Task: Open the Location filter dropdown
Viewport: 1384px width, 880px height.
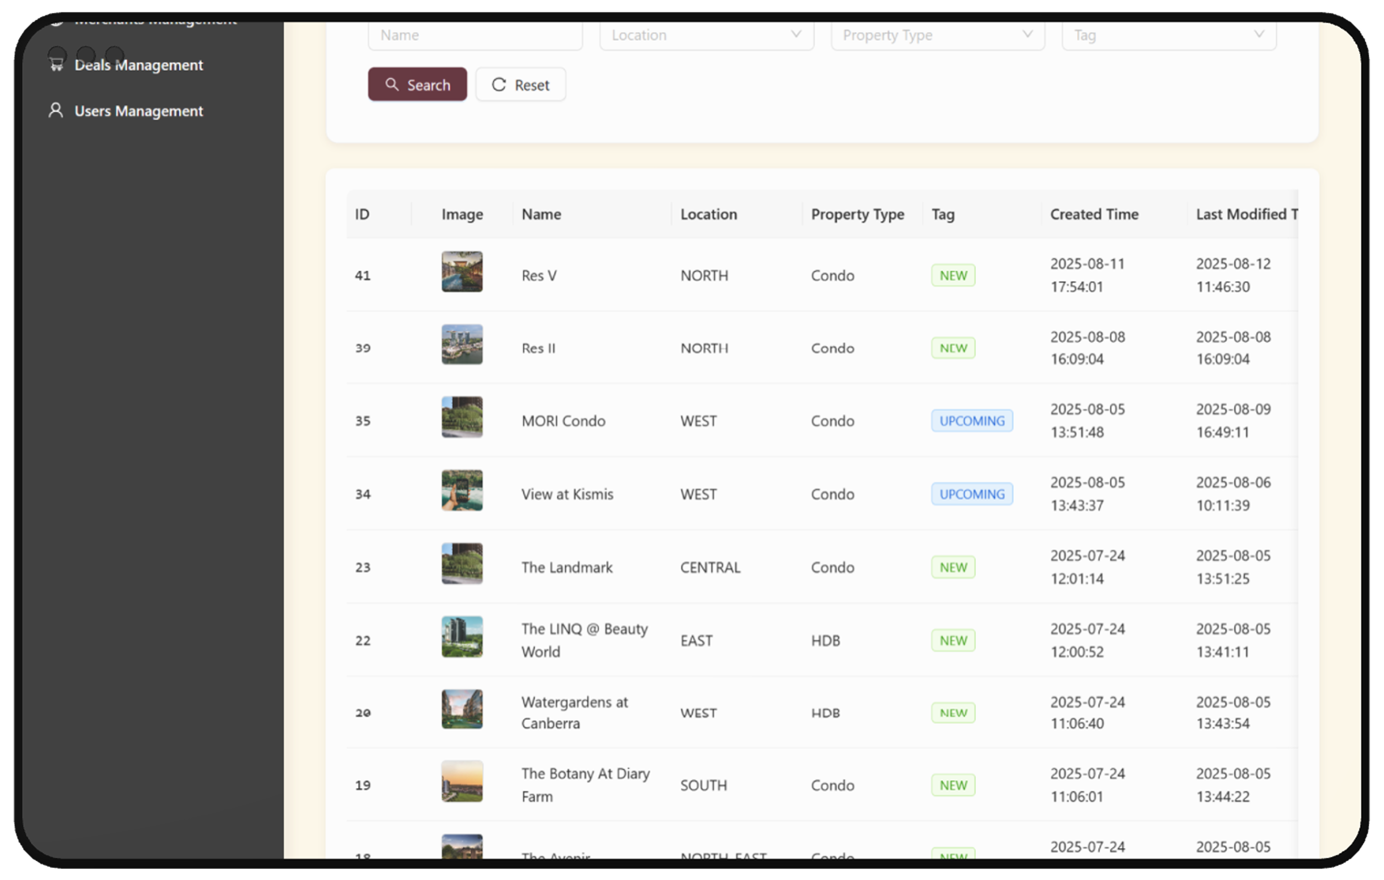Action: (706, 35)
